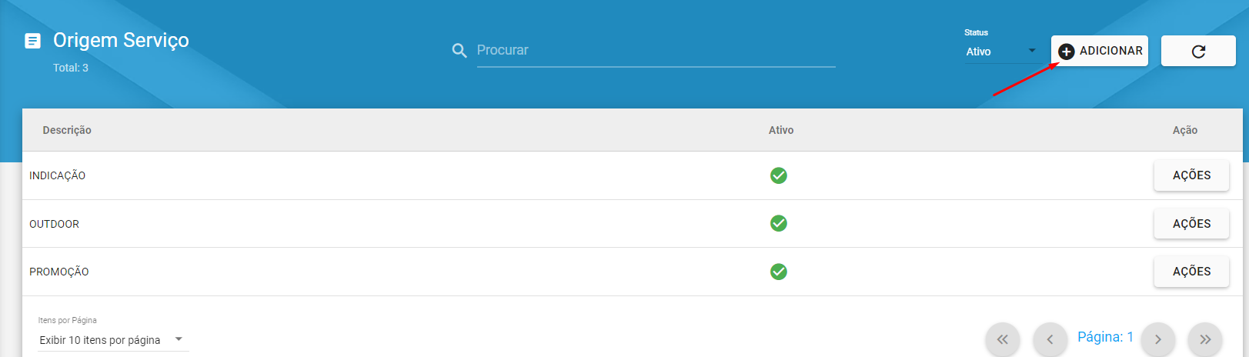Click the Origem Serviço title
The height and width of the screenshot is (357, 1249).
pyautogui.click(x=121, y=40)
